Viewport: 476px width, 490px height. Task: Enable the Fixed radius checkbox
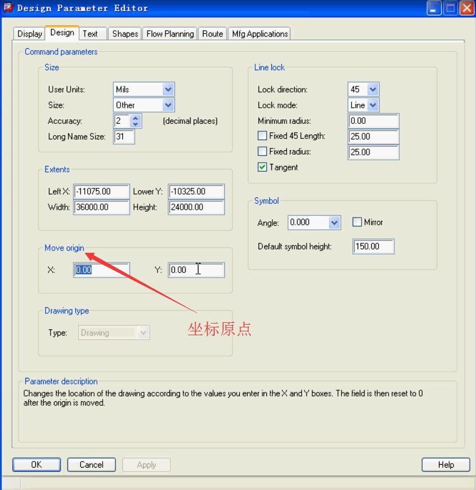(x=262, y=151)
